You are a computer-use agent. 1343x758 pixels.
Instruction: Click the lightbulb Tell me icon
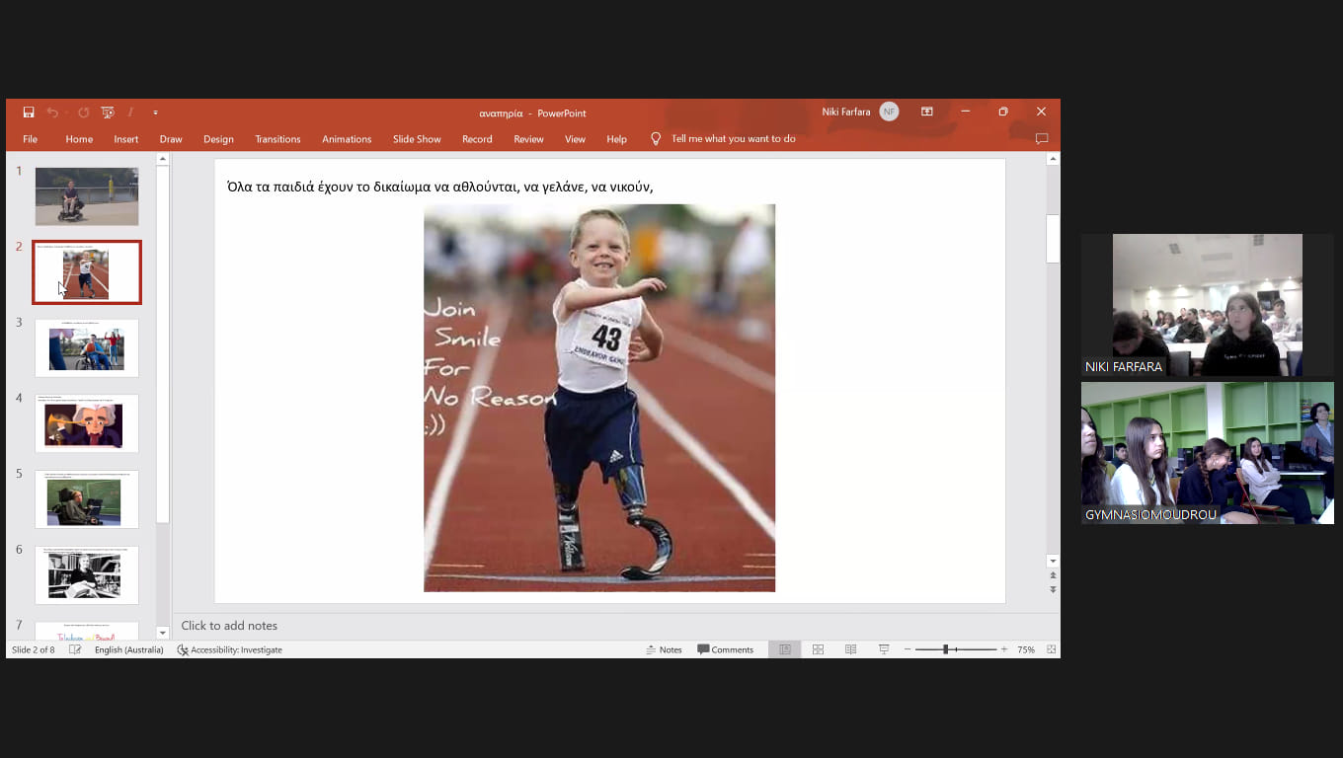click(x=656, y=139)
